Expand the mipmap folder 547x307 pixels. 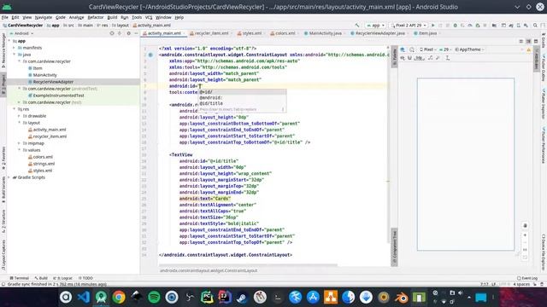(x=19, y=143)
